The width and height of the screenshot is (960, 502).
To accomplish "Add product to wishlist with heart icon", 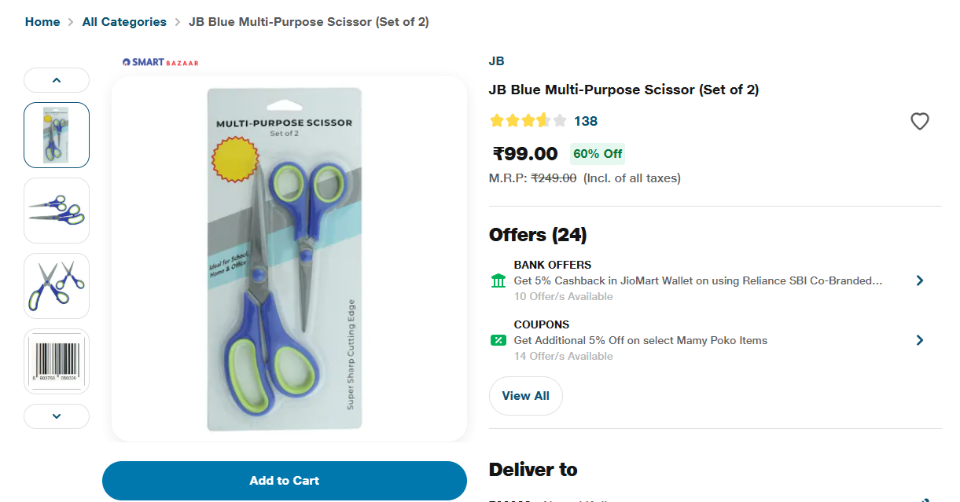I will [919, 121].
